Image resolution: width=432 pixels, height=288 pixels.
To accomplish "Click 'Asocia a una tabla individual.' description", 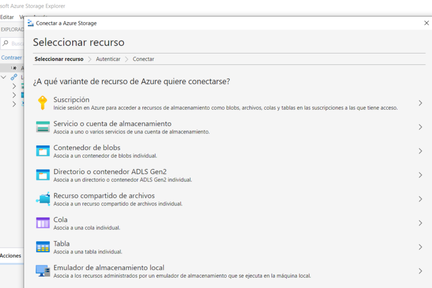I will [87, 252].
